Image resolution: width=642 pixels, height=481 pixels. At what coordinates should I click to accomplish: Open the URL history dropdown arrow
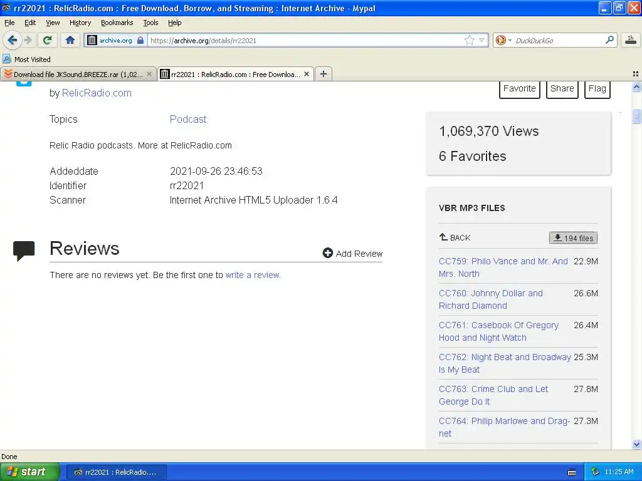(x=482, y=40)
